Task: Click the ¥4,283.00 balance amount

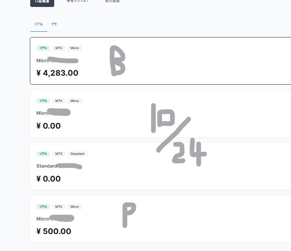Action: [x=57, y=73]
